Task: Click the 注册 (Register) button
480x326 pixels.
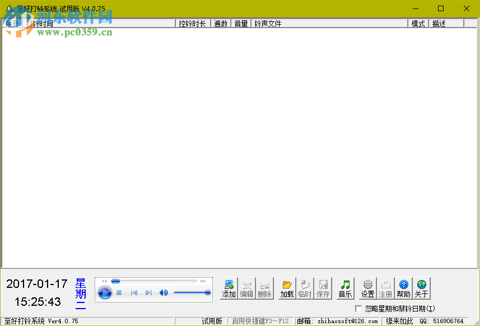Action: point(385,288)
